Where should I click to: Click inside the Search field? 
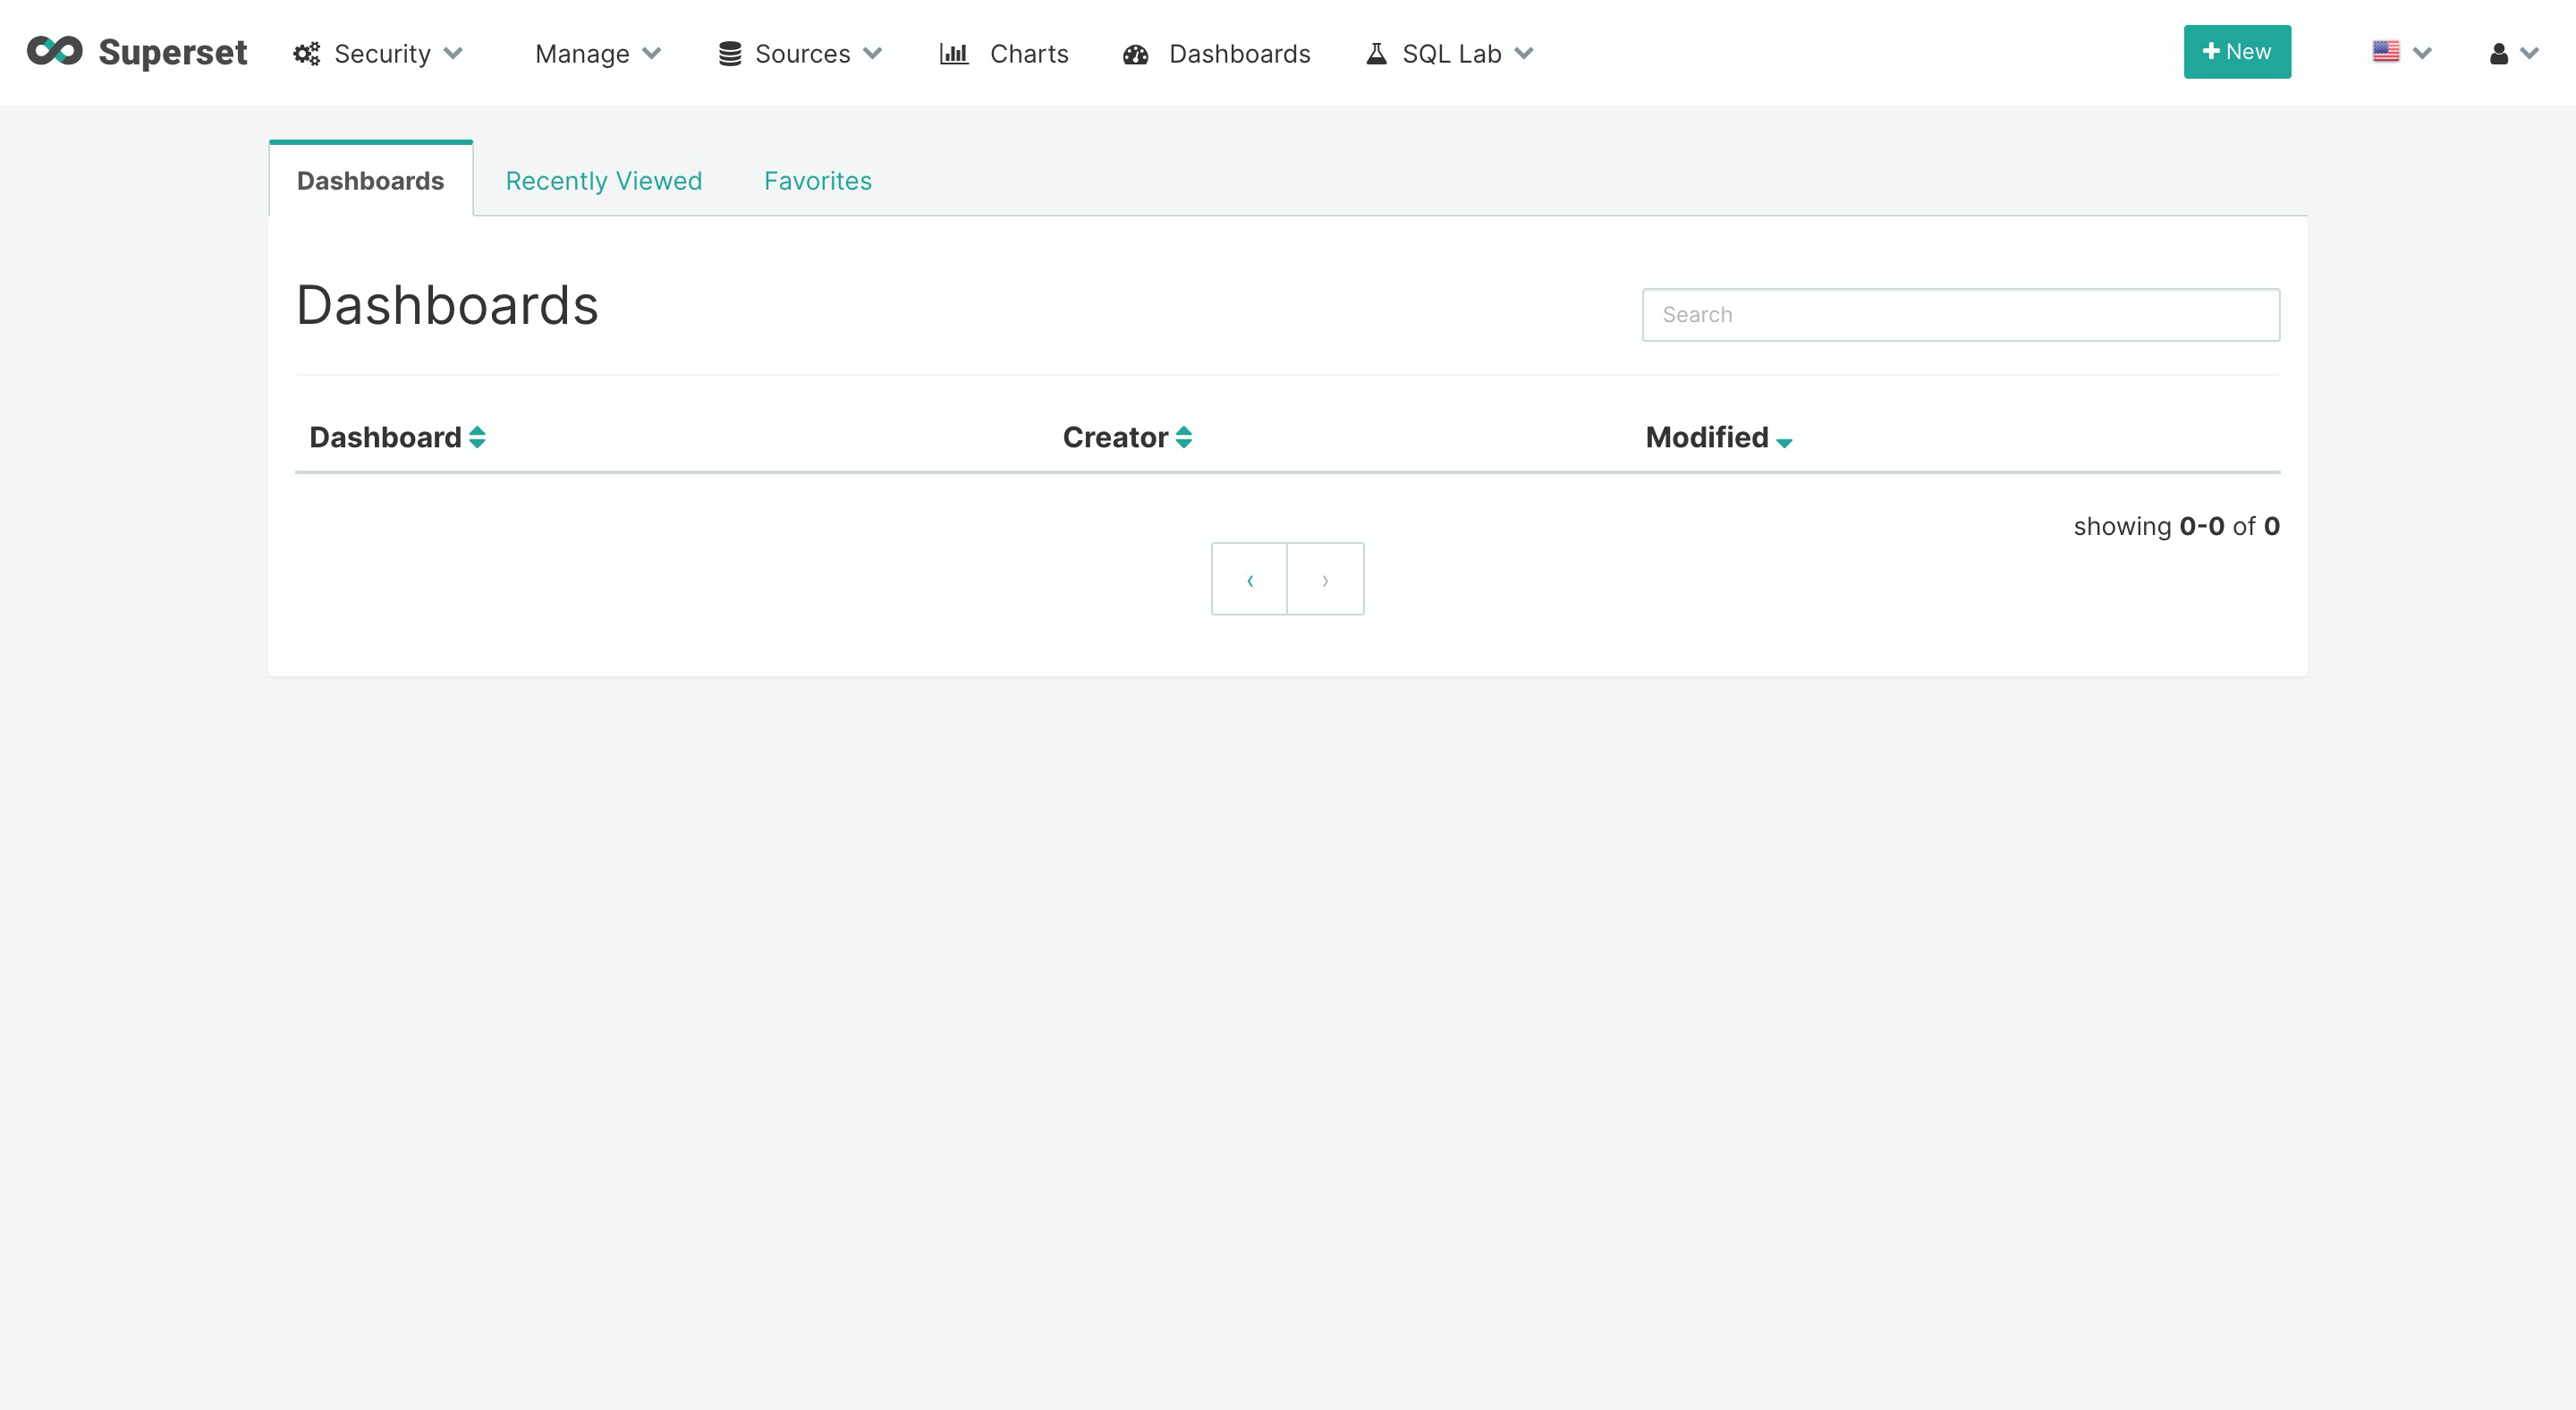tap(1959, 314)
